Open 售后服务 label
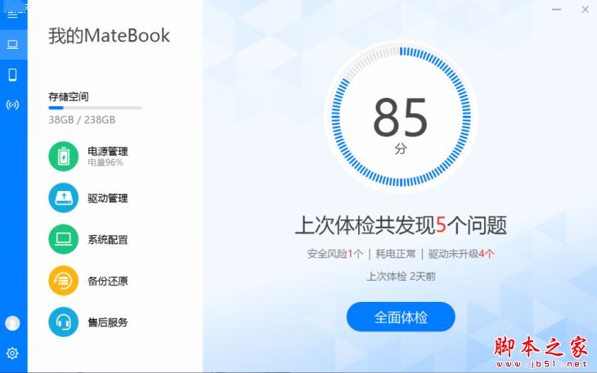Image resolution: width=597 pixels, height=373 pixels. pos(108,322)
